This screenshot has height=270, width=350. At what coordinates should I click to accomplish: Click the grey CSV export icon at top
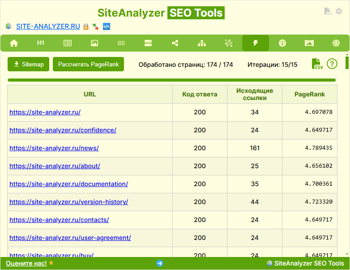(x=328, y=11)
